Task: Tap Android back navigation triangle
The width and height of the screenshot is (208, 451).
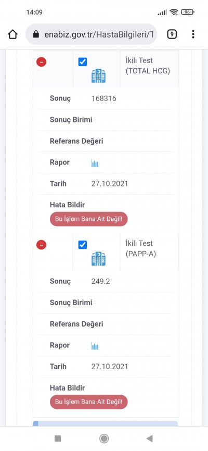Action: (149, 439)
